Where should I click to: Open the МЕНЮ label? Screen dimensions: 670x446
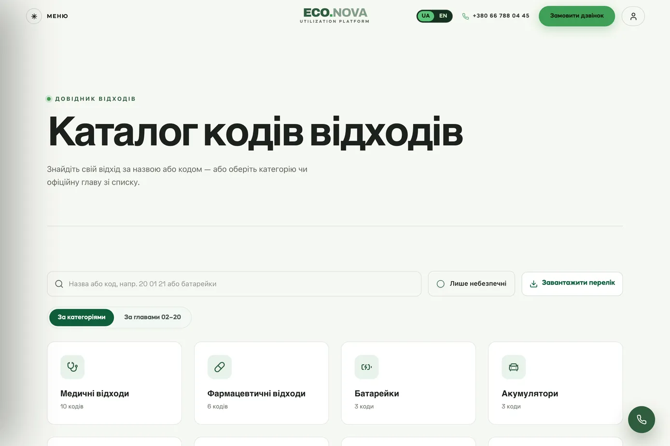click(57, 16)
